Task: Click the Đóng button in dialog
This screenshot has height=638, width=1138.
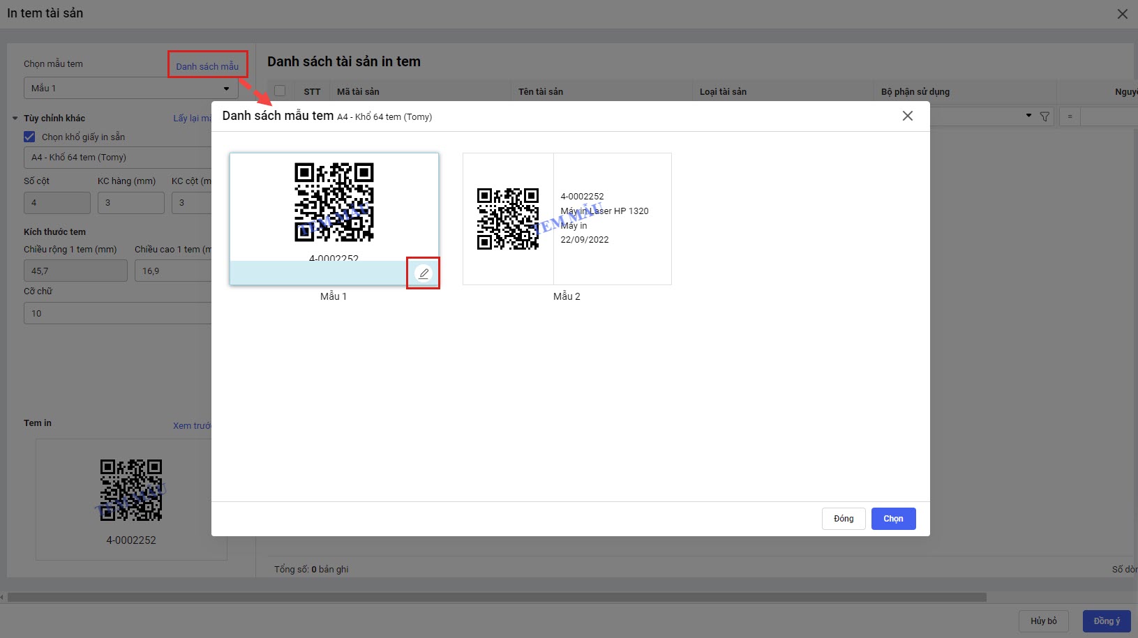Action: coord(844,519)
